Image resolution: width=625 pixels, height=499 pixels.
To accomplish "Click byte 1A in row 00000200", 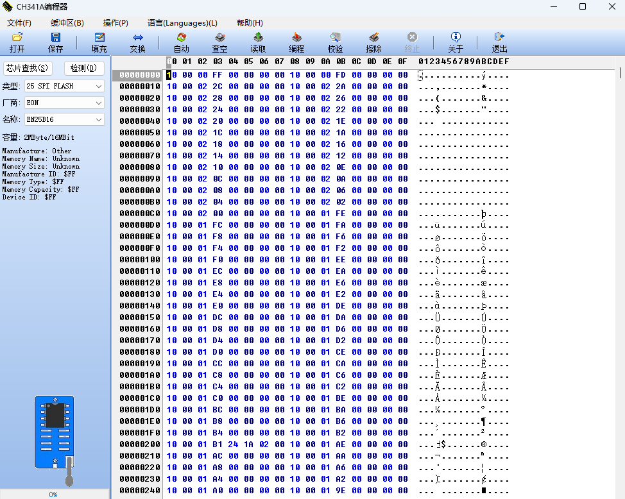I will click(248, 444).
